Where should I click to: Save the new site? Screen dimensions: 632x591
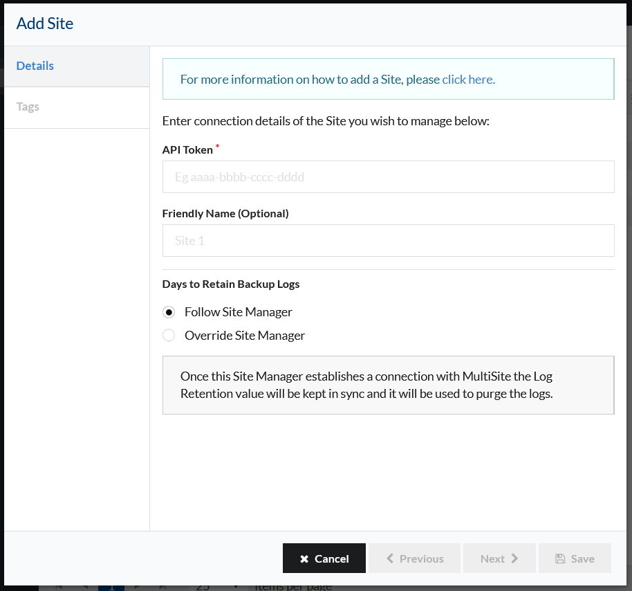coord(575,558)
